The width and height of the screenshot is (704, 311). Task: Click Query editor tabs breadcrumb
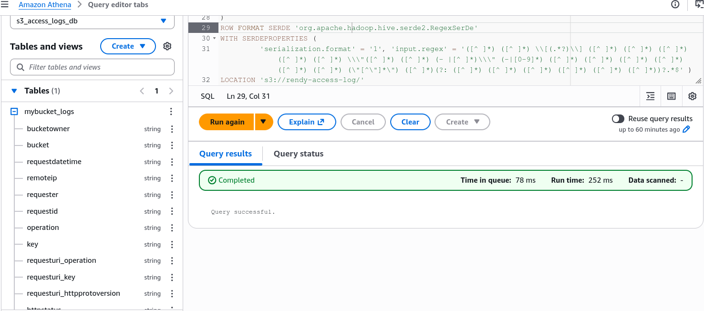118,5
